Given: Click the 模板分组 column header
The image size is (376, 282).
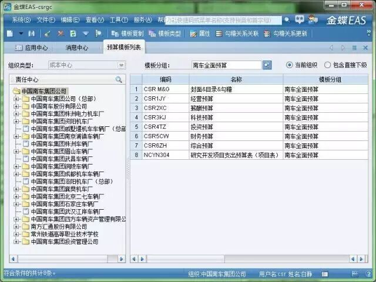Looking at the screenshot, I should click(325, 79).
